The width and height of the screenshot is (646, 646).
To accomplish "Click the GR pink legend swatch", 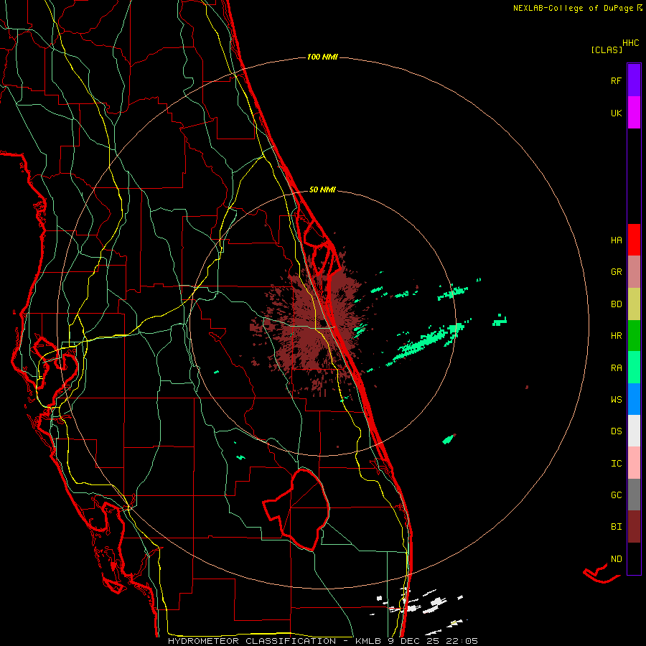I will [634, 272].
